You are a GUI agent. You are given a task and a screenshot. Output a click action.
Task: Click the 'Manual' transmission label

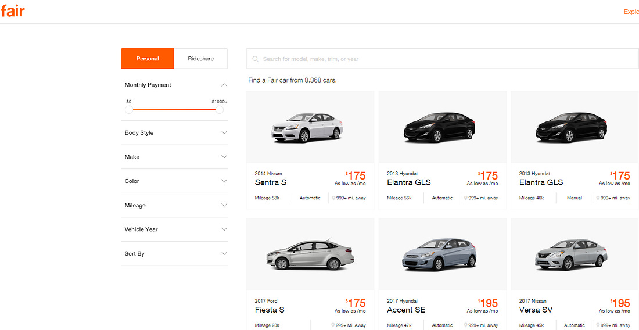pos(574,198)
